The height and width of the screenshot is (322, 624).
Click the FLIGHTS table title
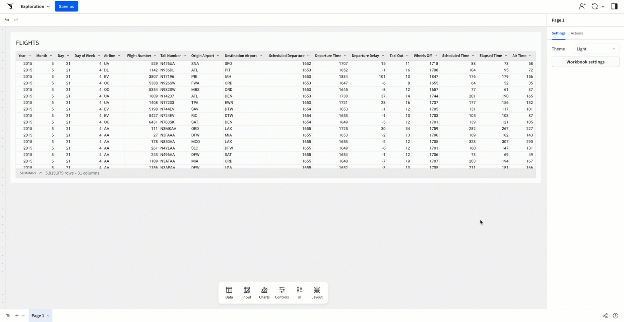[x=27, y=43]
